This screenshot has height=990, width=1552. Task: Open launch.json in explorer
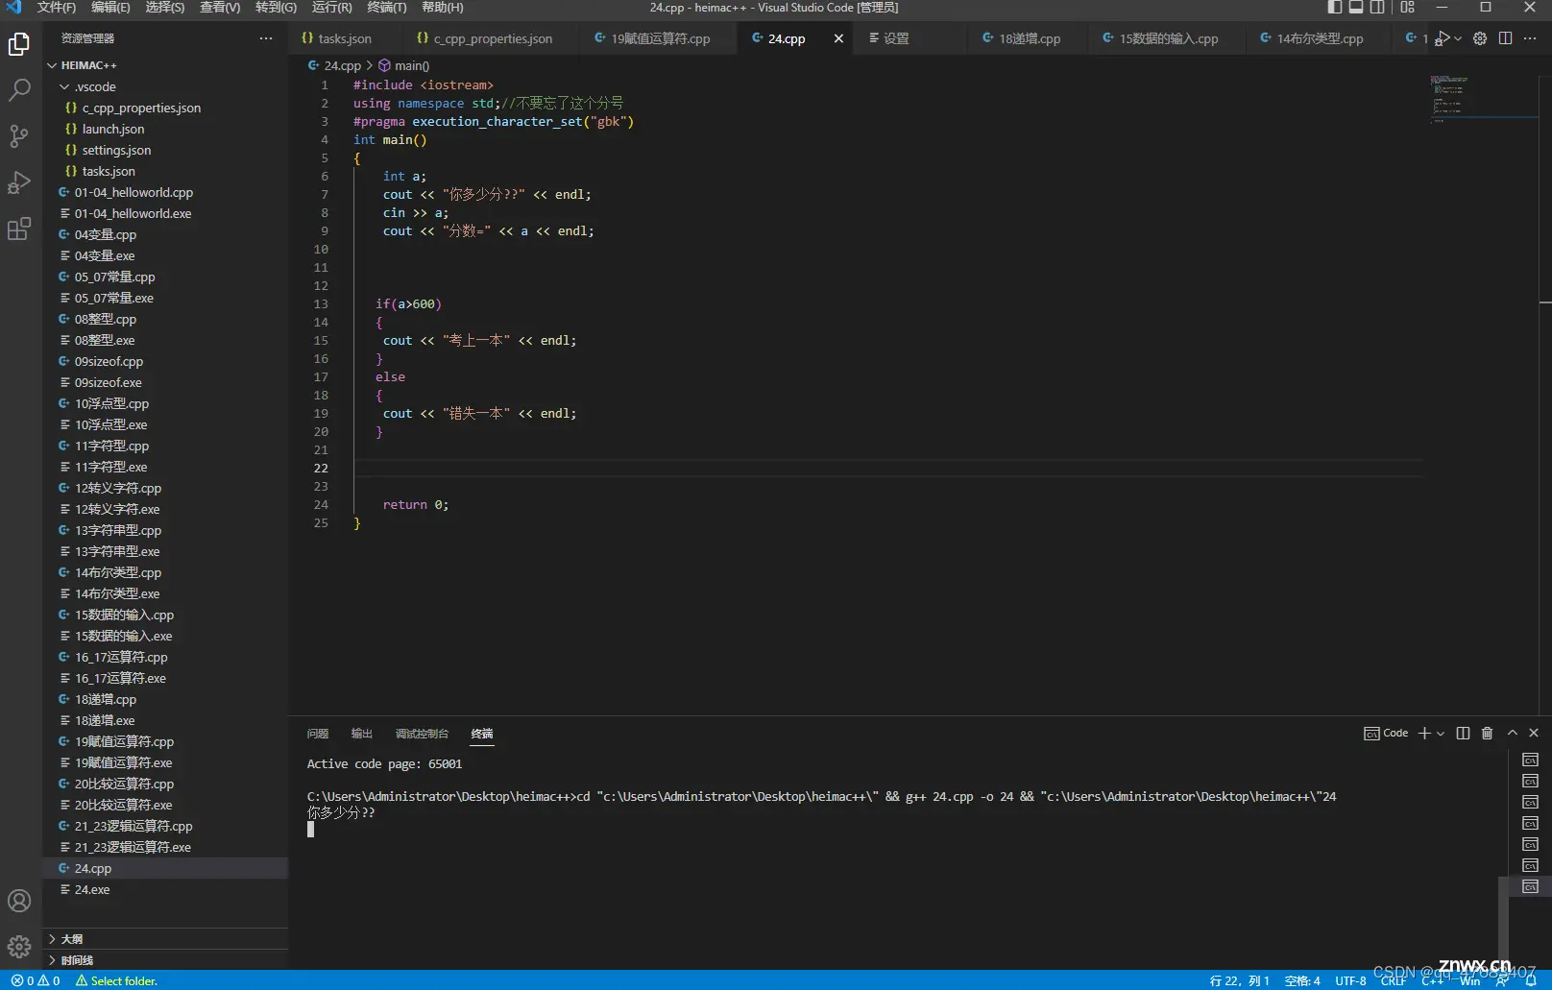tap(165, 129)
